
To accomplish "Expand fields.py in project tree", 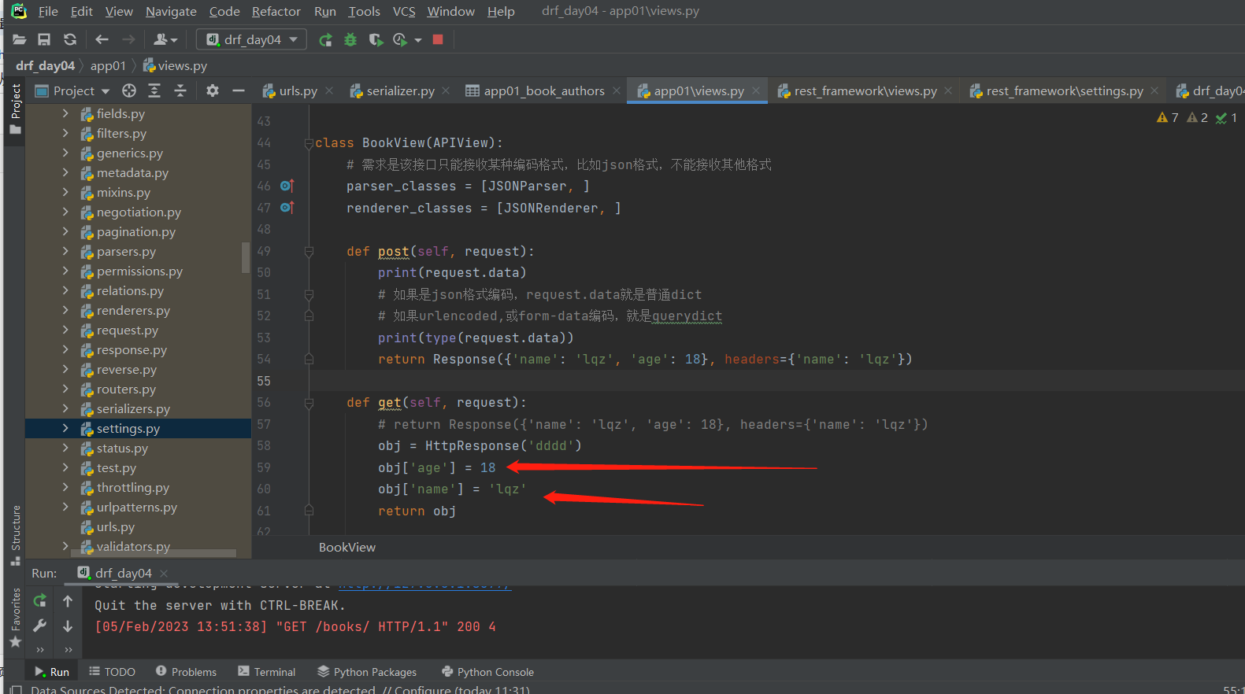I will point(65,113).
